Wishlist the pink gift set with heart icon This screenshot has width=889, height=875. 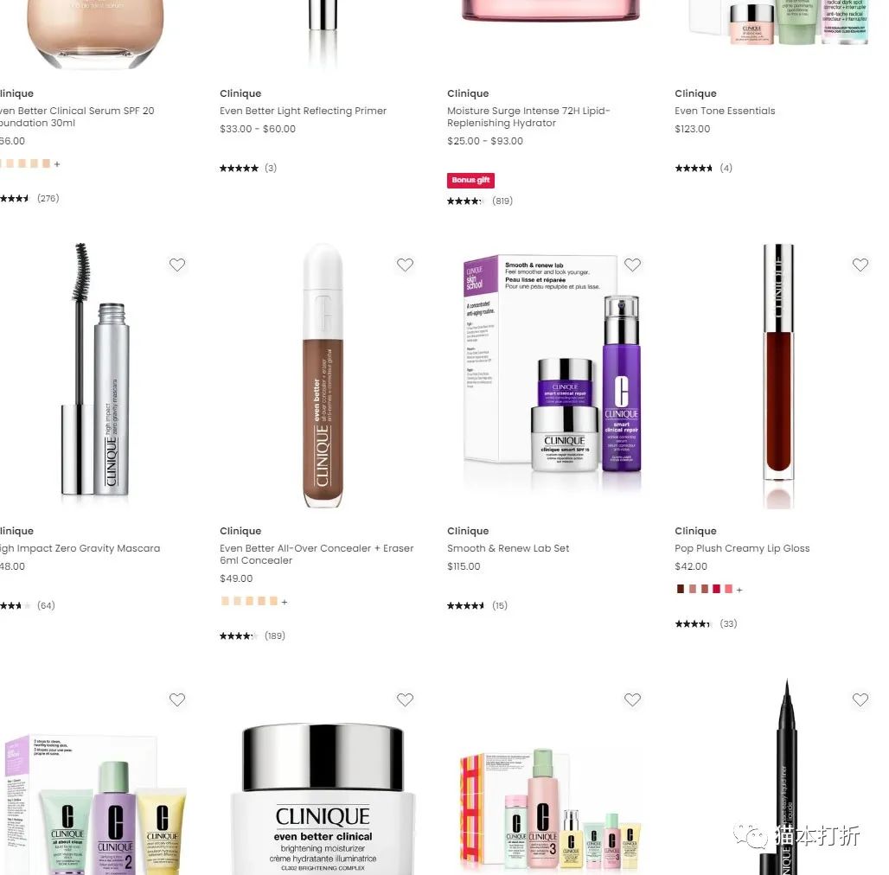[x=632, y=699]
